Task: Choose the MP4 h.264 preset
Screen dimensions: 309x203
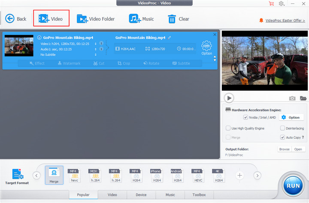Action: [x=116, y=175]
